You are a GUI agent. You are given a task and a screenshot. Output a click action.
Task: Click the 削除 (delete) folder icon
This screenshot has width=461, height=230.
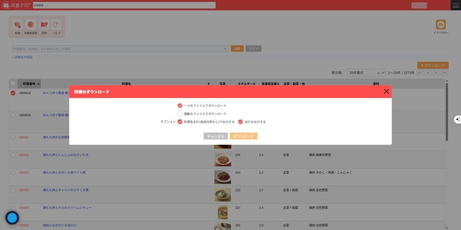click(44, 25)
